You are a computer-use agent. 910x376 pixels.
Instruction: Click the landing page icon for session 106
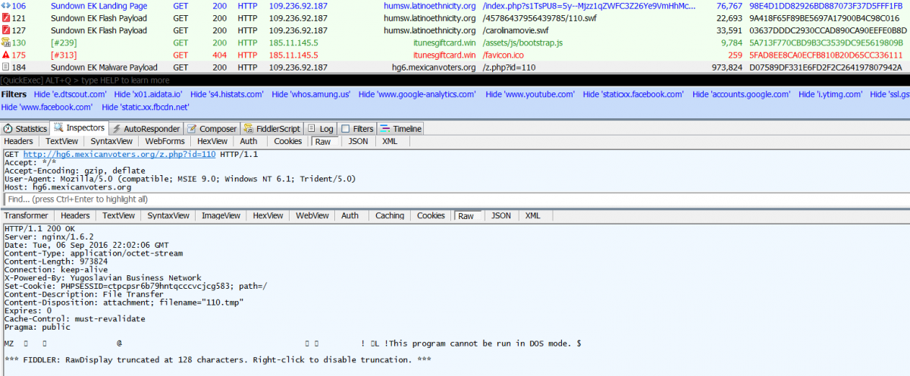click(x=6, y=6)
